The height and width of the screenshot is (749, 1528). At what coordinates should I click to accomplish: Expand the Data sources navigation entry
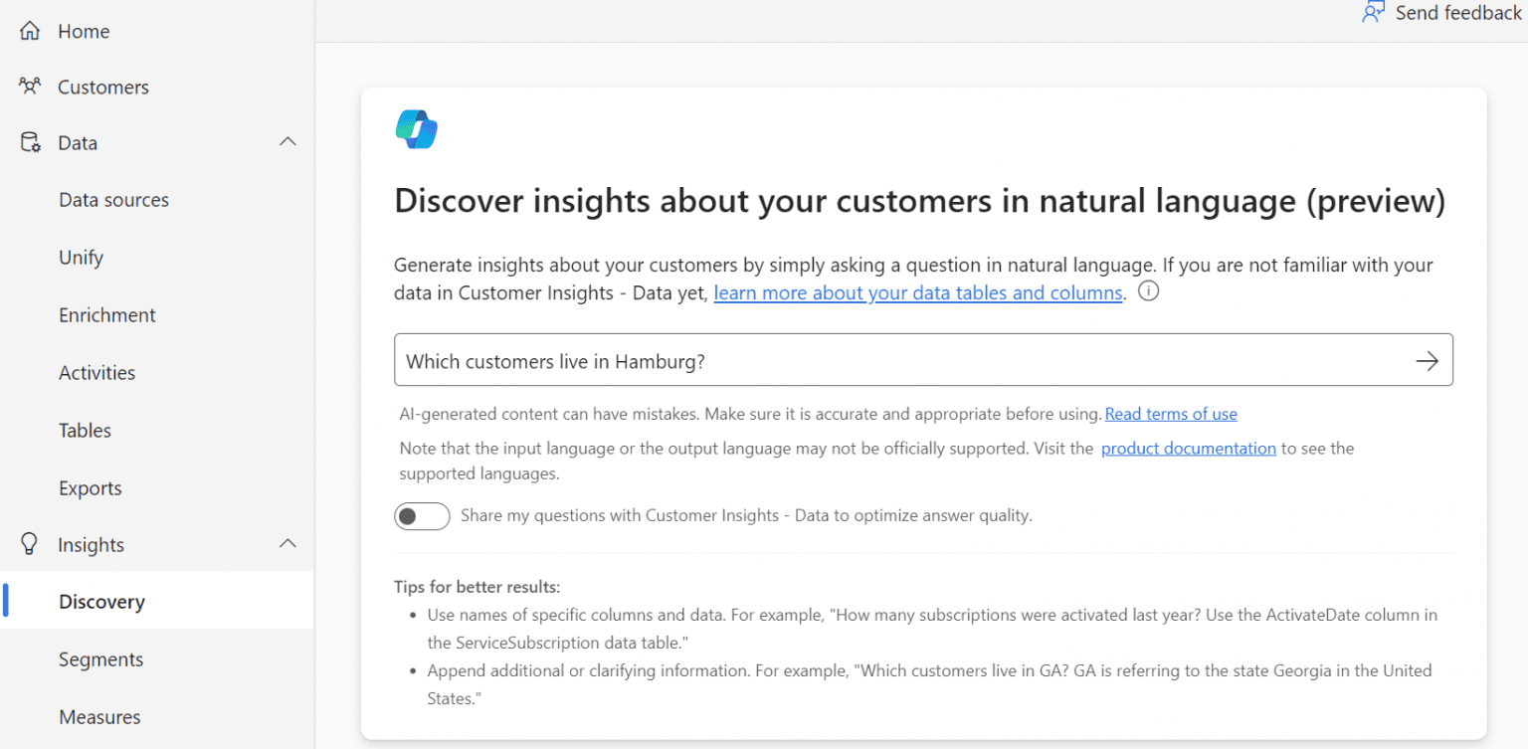click(113, 199)
